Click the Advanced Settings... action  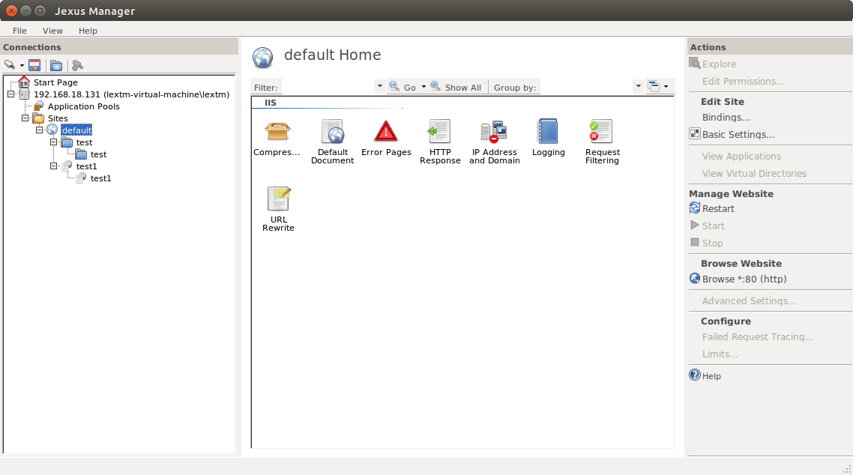(x=749, y=301)
